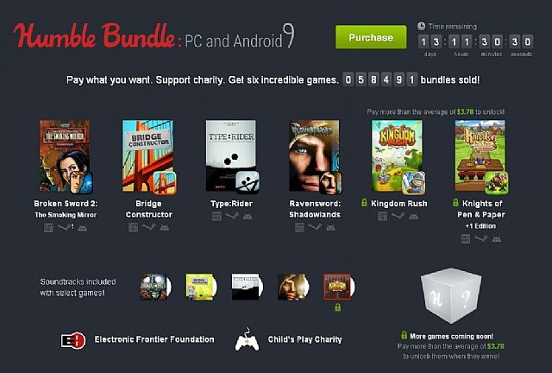Click the lock icon beside Kingdom Rush
The width and height of the screenshot is (552, 373).
click(x=364, y=203)
